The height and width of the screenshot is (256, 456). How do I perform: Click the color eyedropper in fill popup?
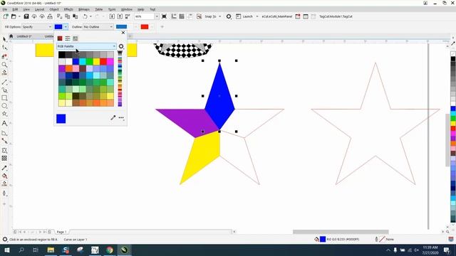click(113, 117)
